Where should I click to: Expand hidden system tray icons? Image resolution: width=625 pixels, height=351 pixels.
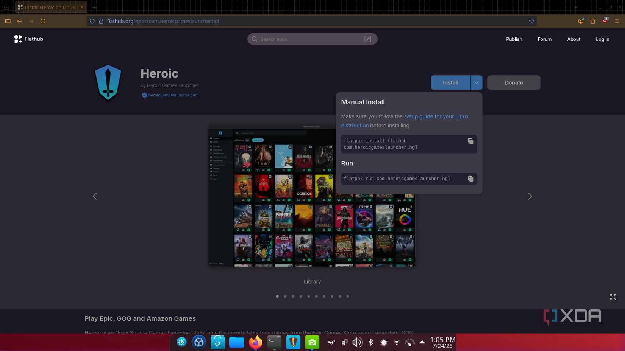(422, 342)
